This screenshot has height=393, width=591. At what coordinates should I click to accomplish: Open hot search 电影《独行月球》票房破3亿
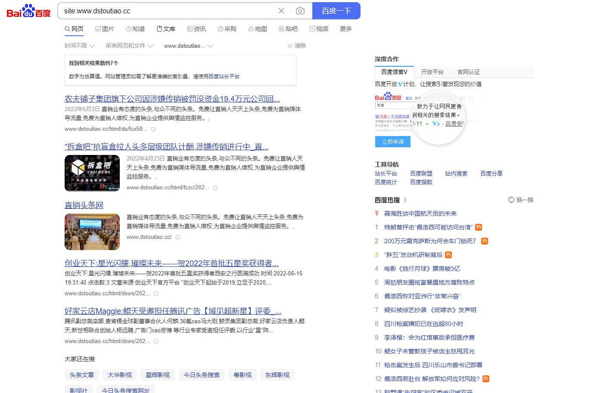[422, 269]
